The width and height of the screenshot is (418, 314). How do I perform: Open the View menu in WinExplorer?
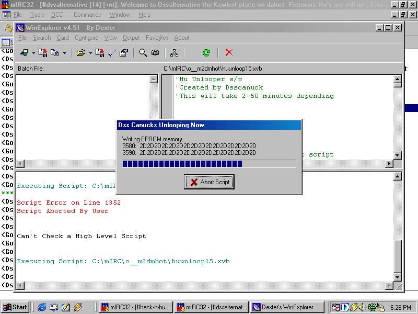[x=110, y=38]
